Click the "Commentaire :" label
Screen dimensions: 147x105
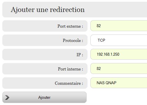click(69, 83)
